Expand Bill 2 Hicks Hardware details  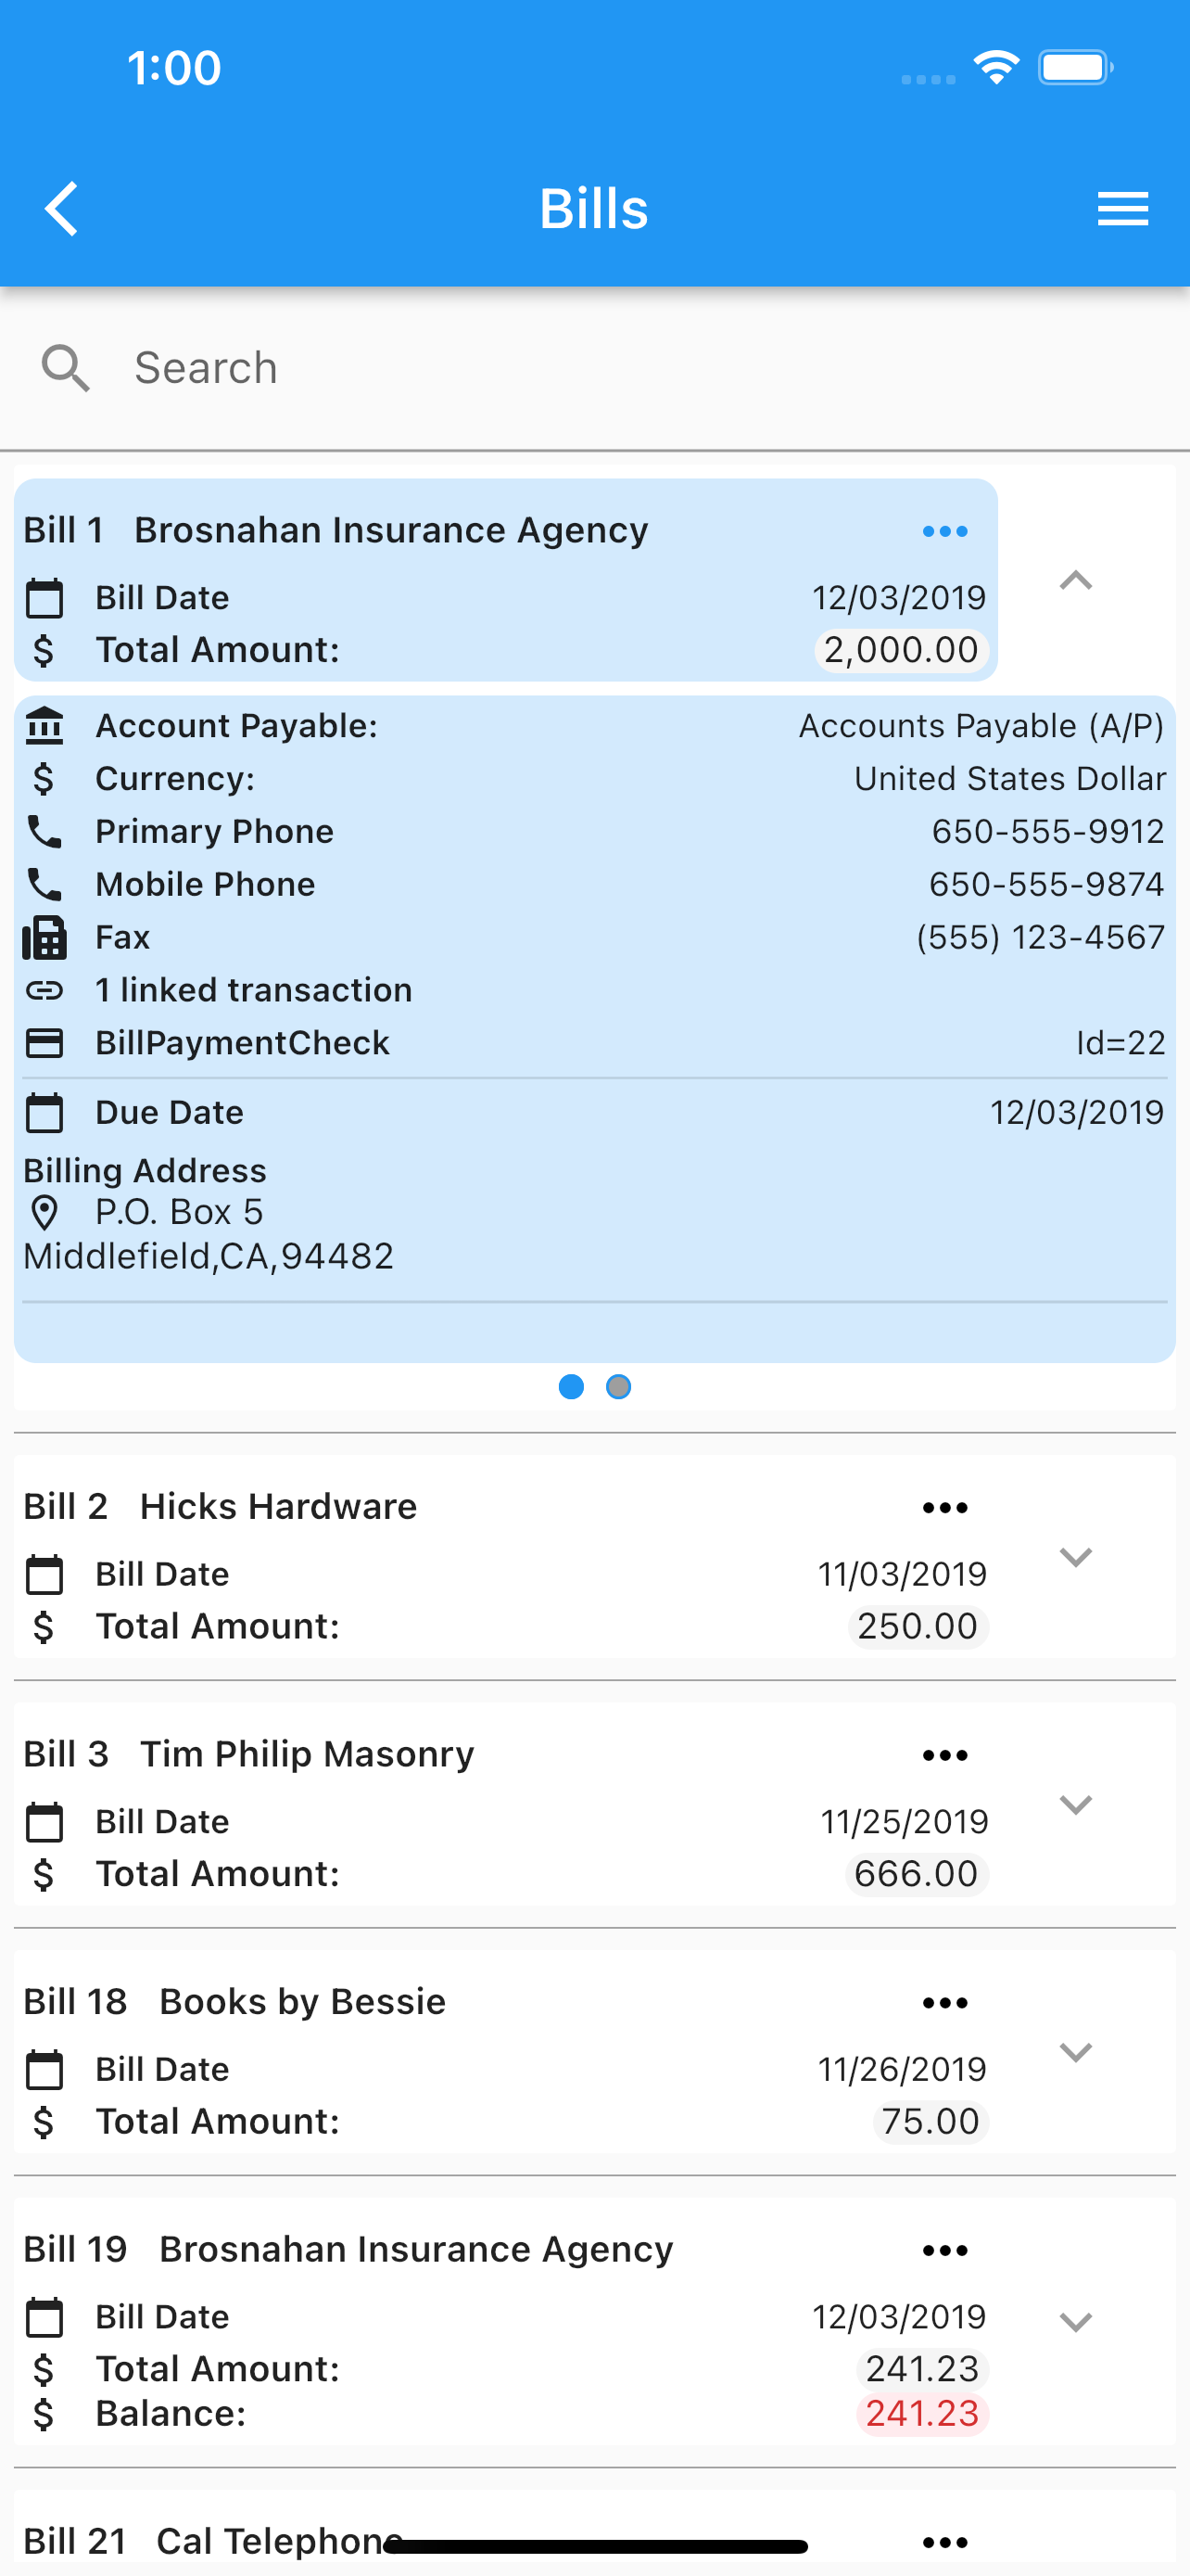coord(1075,1557)
